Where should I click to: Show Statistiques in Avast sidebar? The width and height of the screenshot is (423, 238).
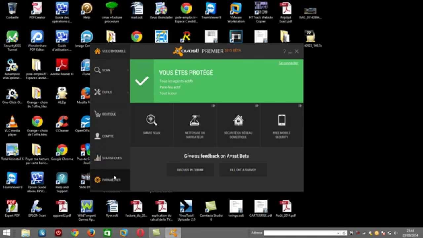pyautogui.click(x=110, y=158)
